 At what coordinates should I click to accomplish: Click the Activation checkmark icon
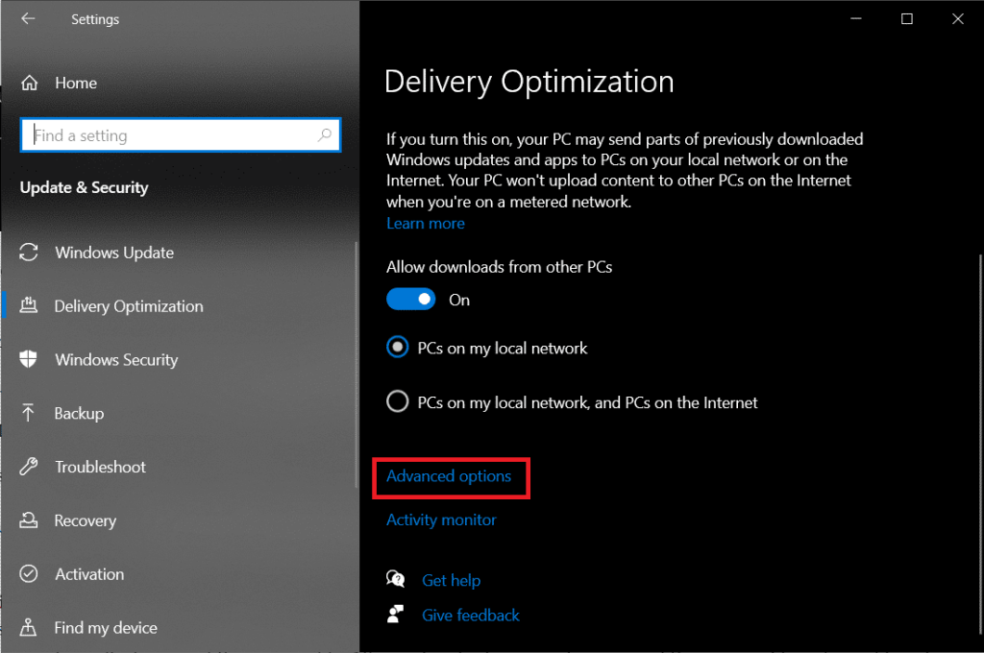(x=29, y=574)
